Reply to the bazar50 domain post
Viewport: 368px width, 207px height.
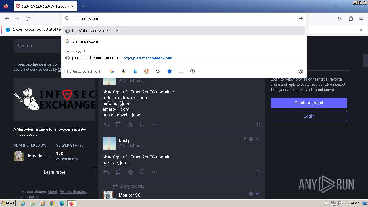point(106,172)
